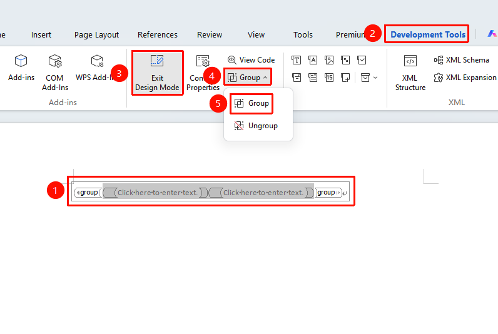Insert a check box content control
Viewport: 498px width, 334px height.
(x=362, y=60)
